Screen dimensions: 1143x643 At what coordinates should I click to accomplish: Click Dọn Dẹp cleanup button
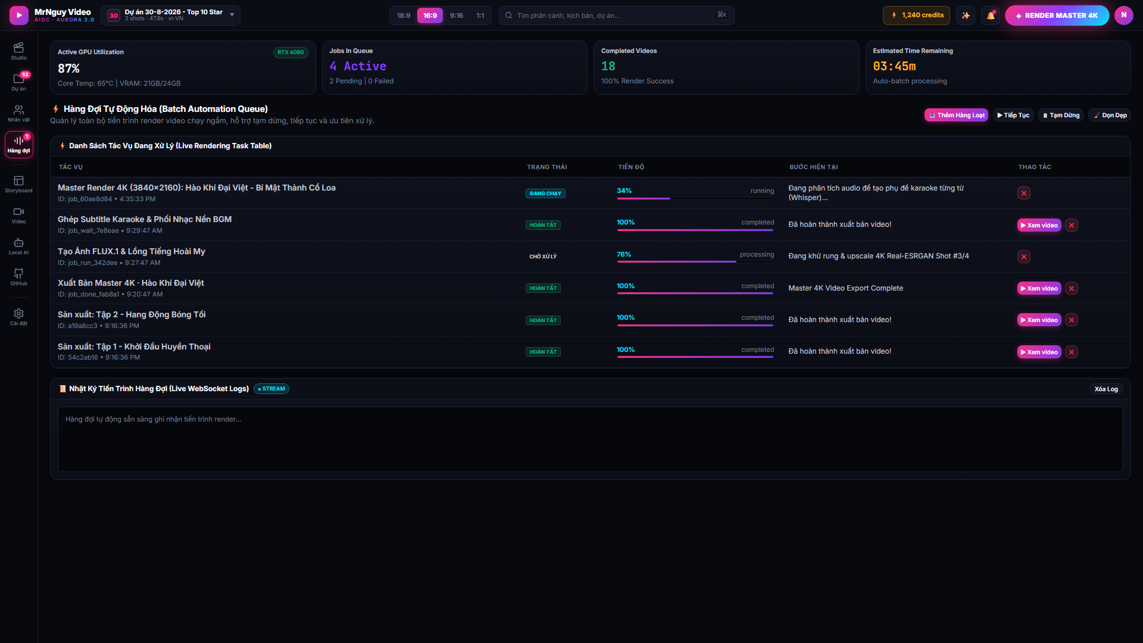pos(1110,115)
